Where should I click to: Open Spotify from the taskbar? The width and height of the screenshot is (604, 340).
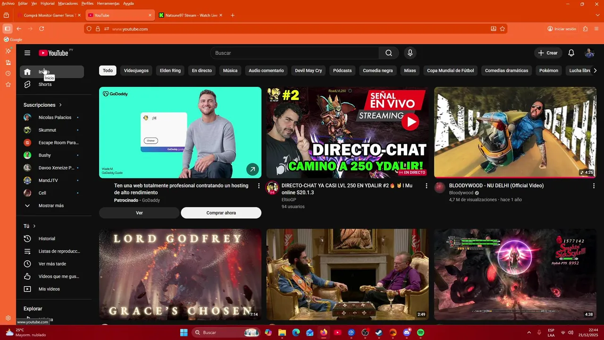pos(420,332)
